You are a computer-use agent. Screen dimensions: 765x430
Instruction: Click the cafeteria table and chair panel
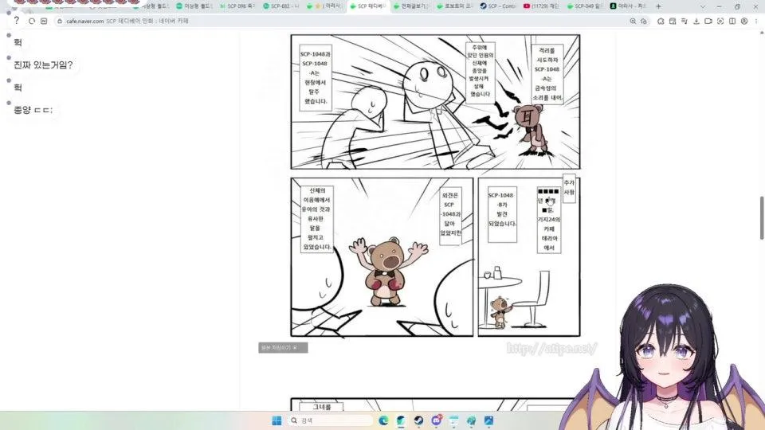point(529,257)
